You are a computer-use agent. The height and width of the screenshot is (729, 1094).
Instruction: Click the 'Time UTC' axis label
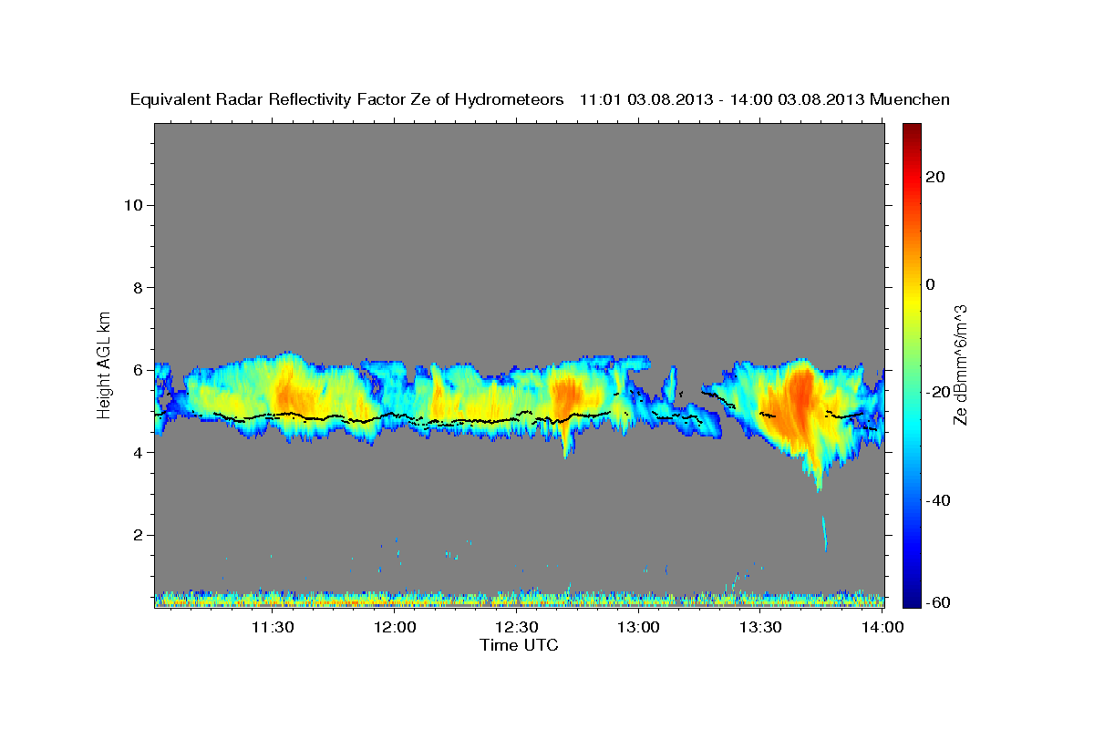(x=519, y=645)
